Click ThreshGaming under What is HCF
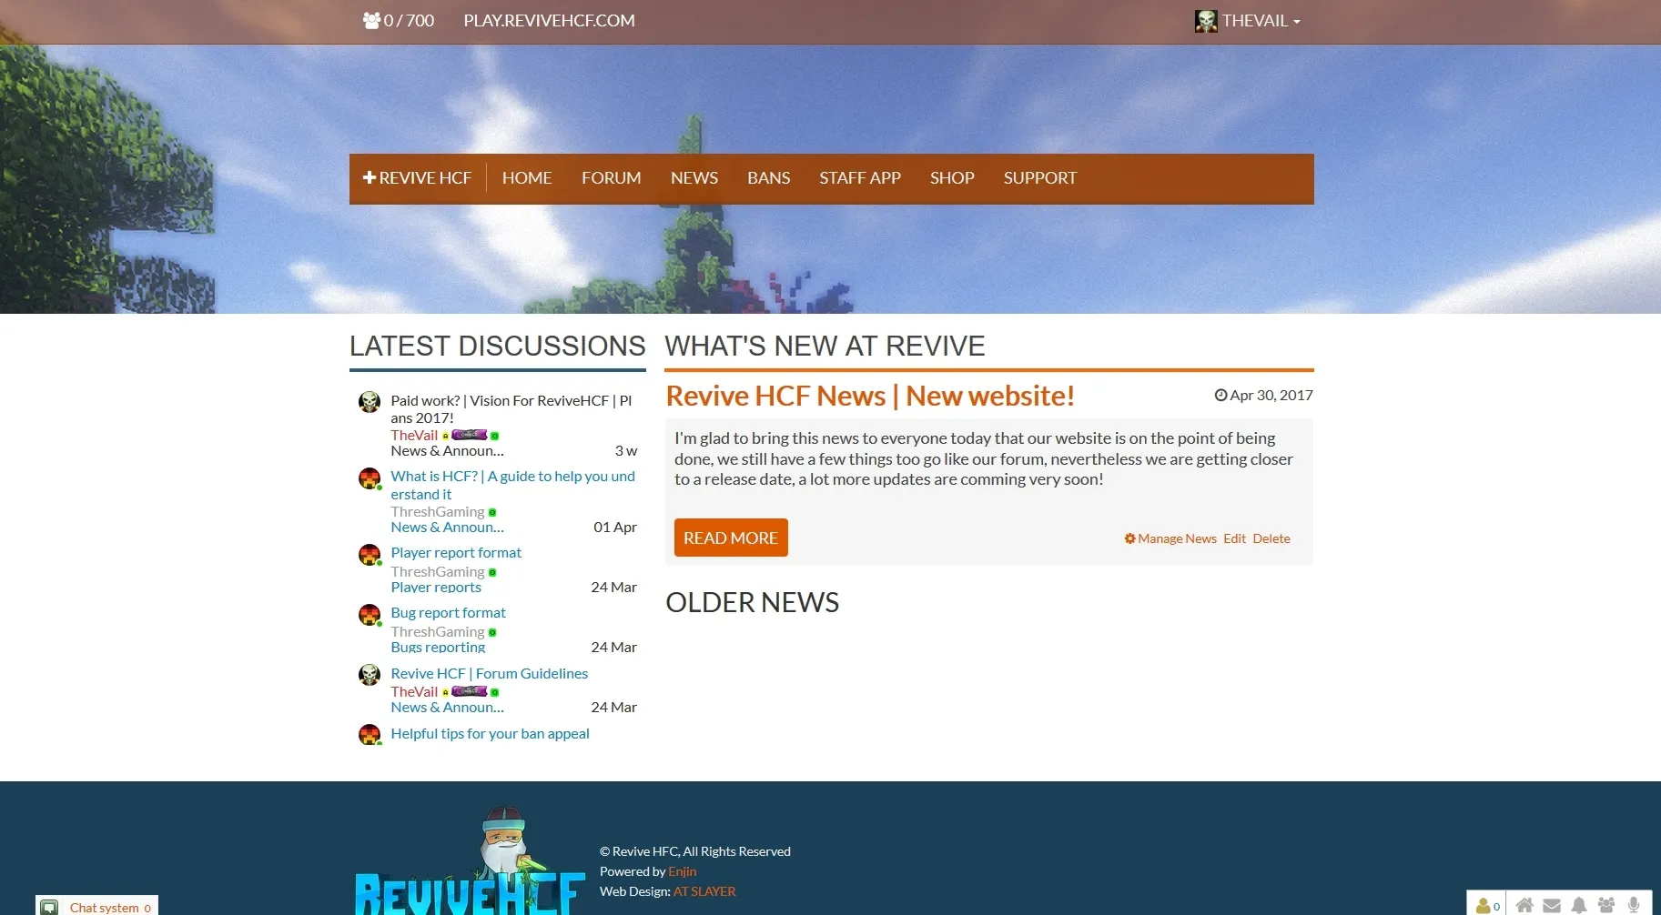This screenshot has height=915, width=1661. (x=438, y=512)
